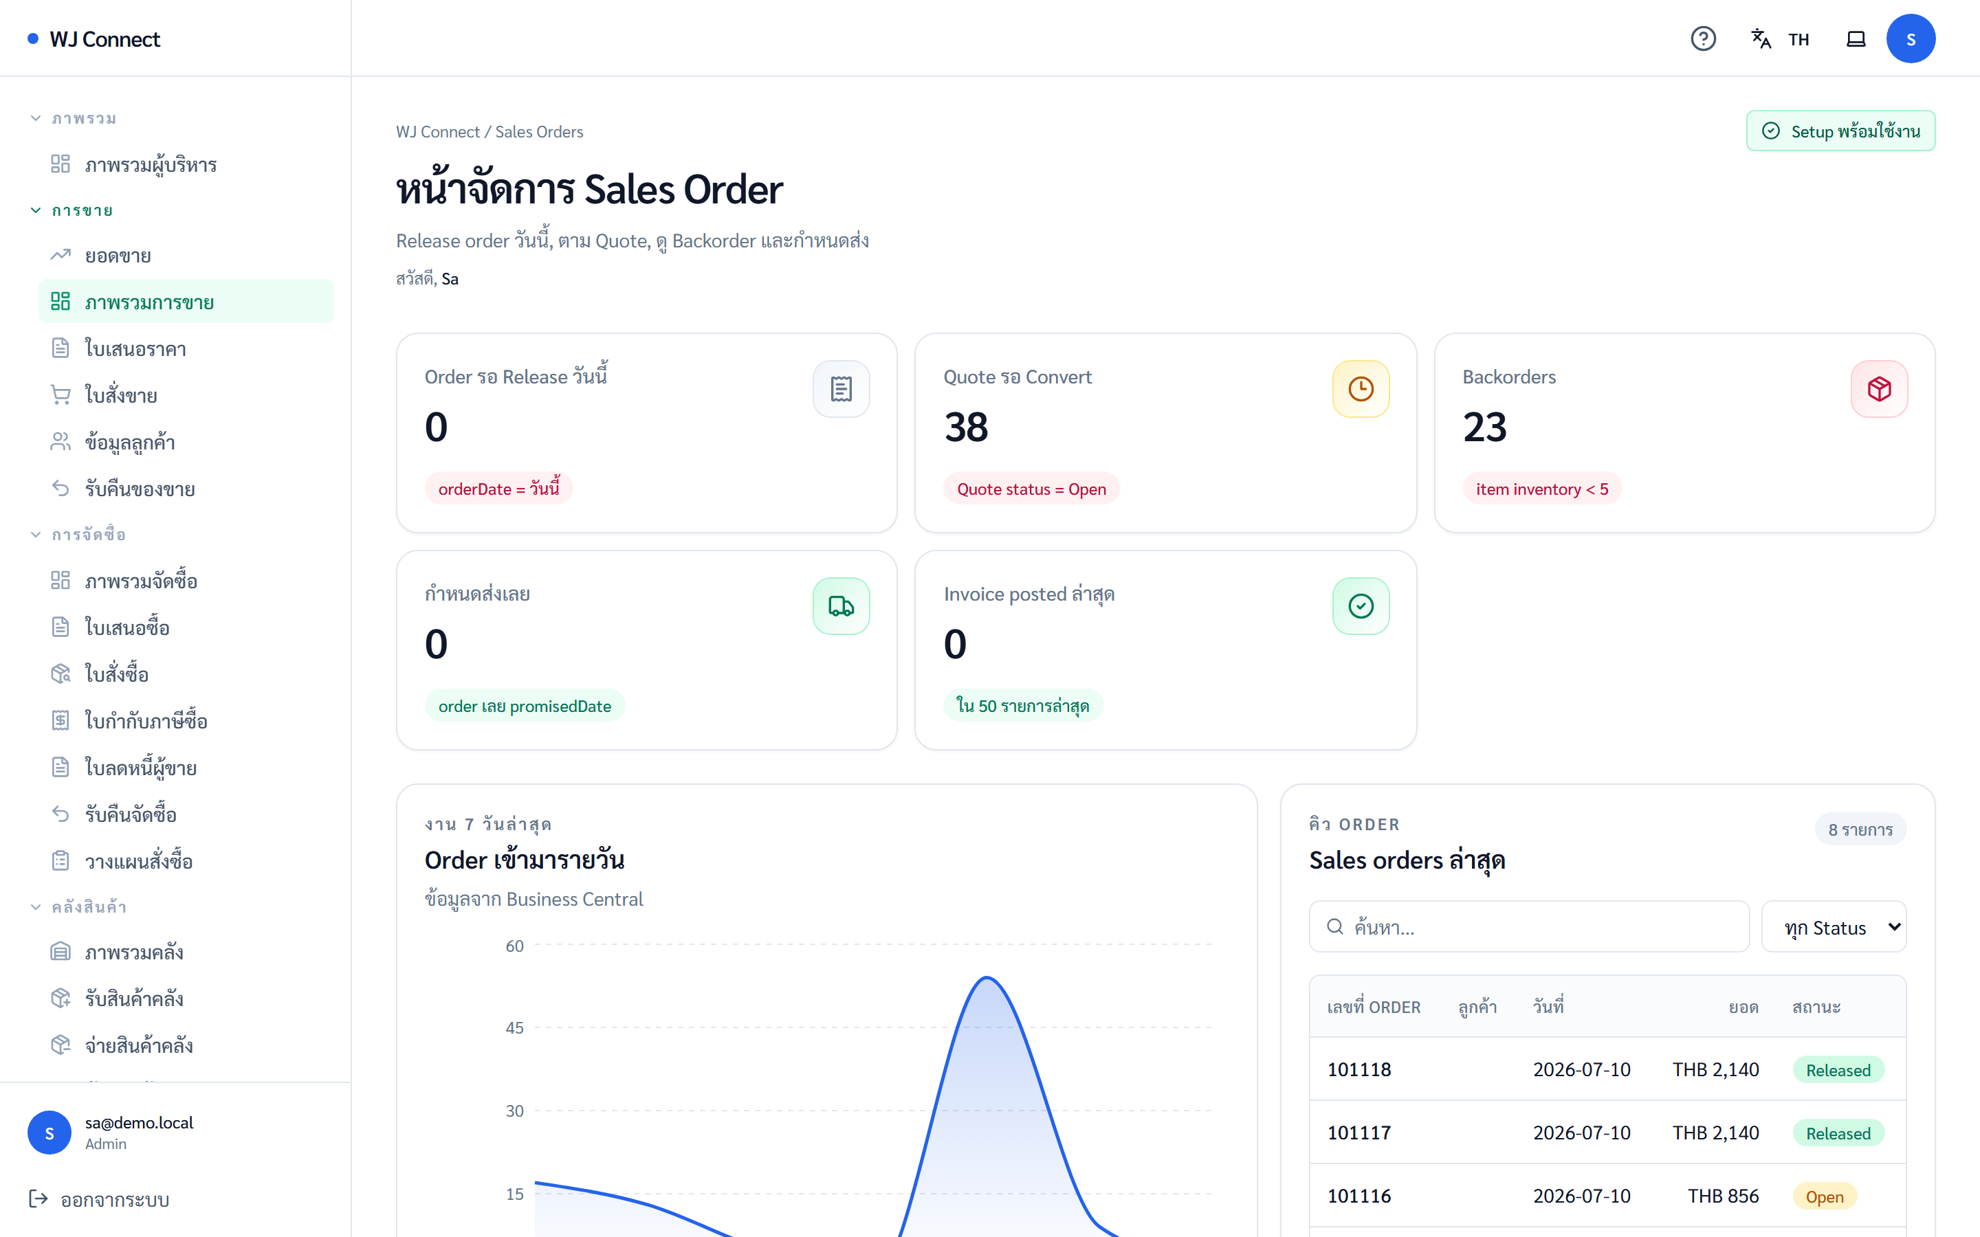
Task: Collapse the การจัดซื้อ sidebar section
Action: point(78,534)
